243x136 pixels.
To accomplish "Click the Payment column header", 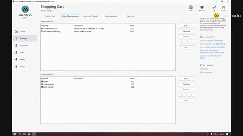I will [x=44, y=79].
